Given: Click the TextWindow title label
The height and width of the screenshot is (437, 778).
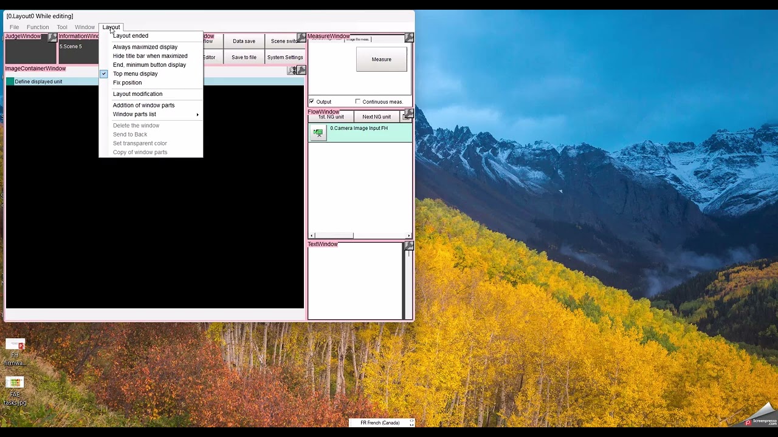Looking at the screenshot, I should click(323, 244).
